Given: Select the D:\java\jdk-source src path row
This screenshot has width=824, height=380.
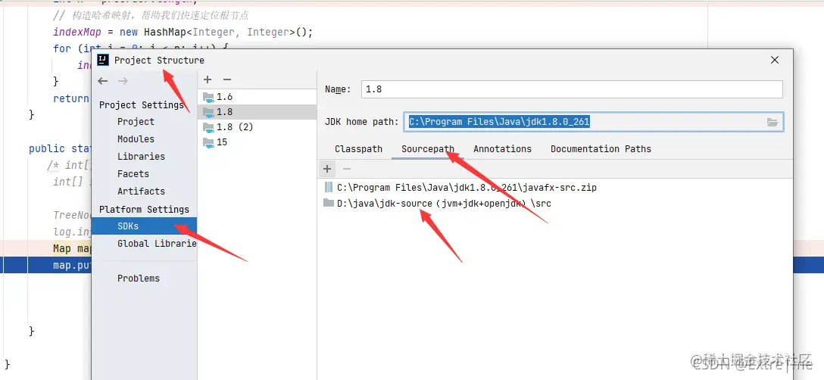Looking at the screenshot, I should (x=555, y=203).
